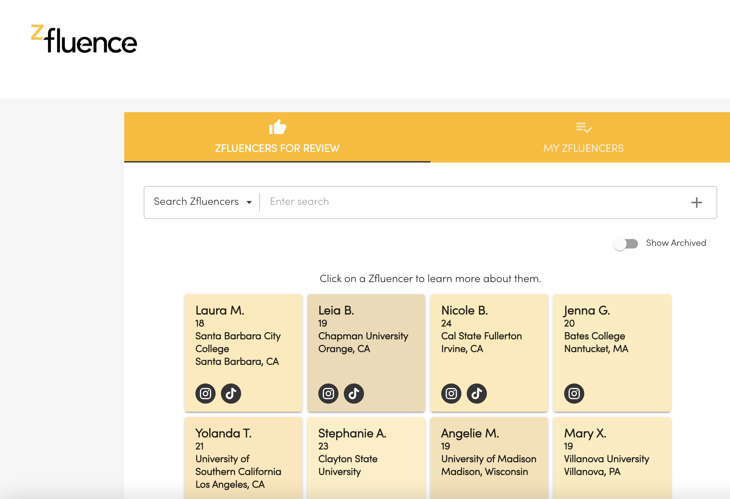The image size is (730, 499).
Task: Open Mary X.'s profile card
Action: pyautogui.click(x=612, y=458)
